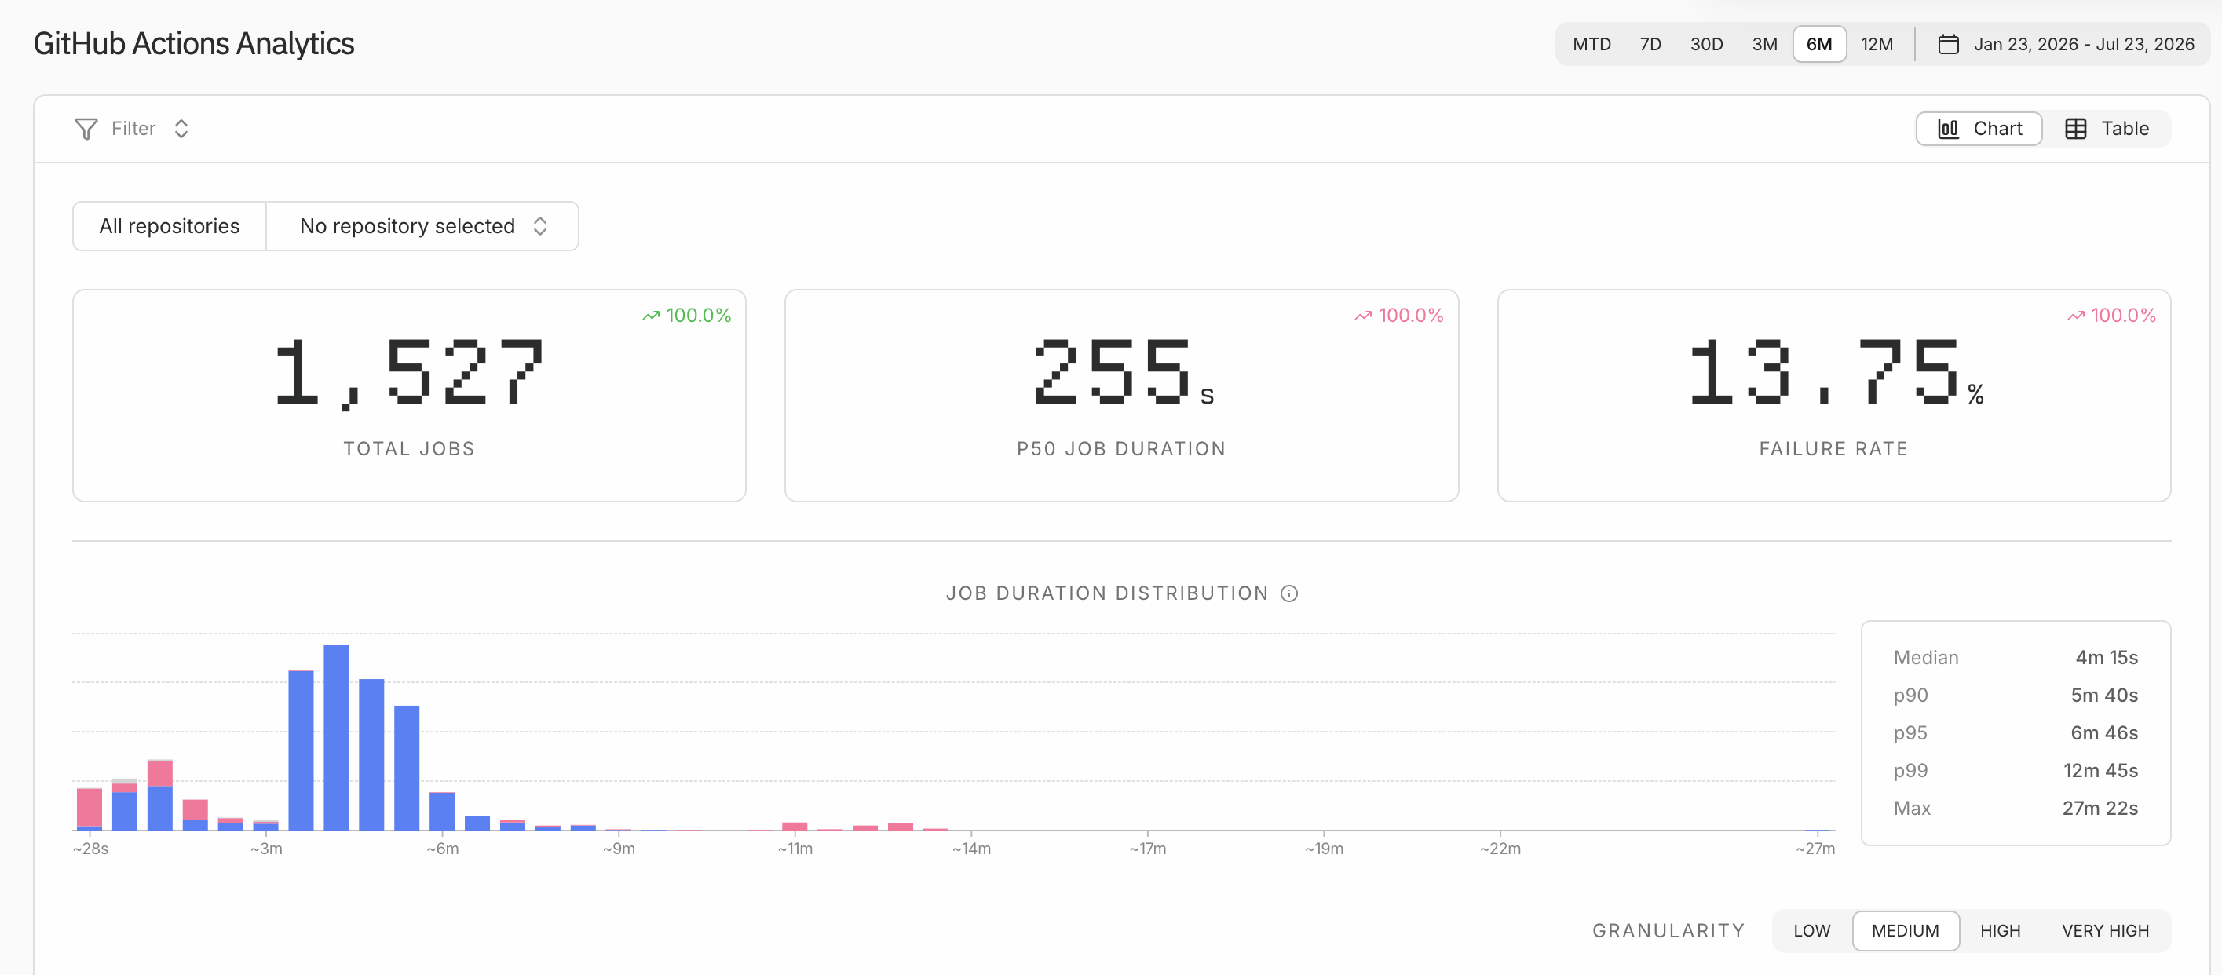This screenshot has width=2222, height=975.
Task: Click the 100.0% change on Total Jobs
Action: pos(698,316)
